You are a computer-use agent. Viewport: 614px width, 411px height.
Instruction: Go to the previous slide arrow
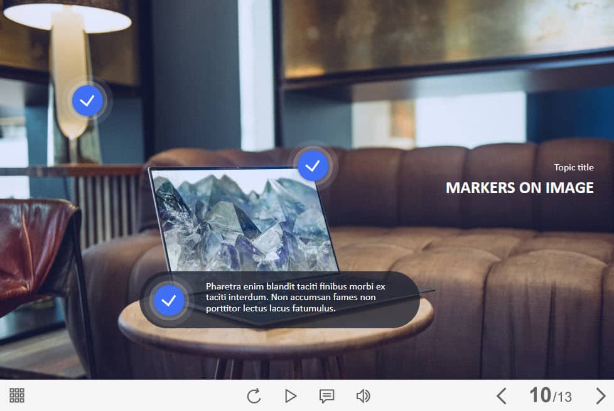click(501, 396)
